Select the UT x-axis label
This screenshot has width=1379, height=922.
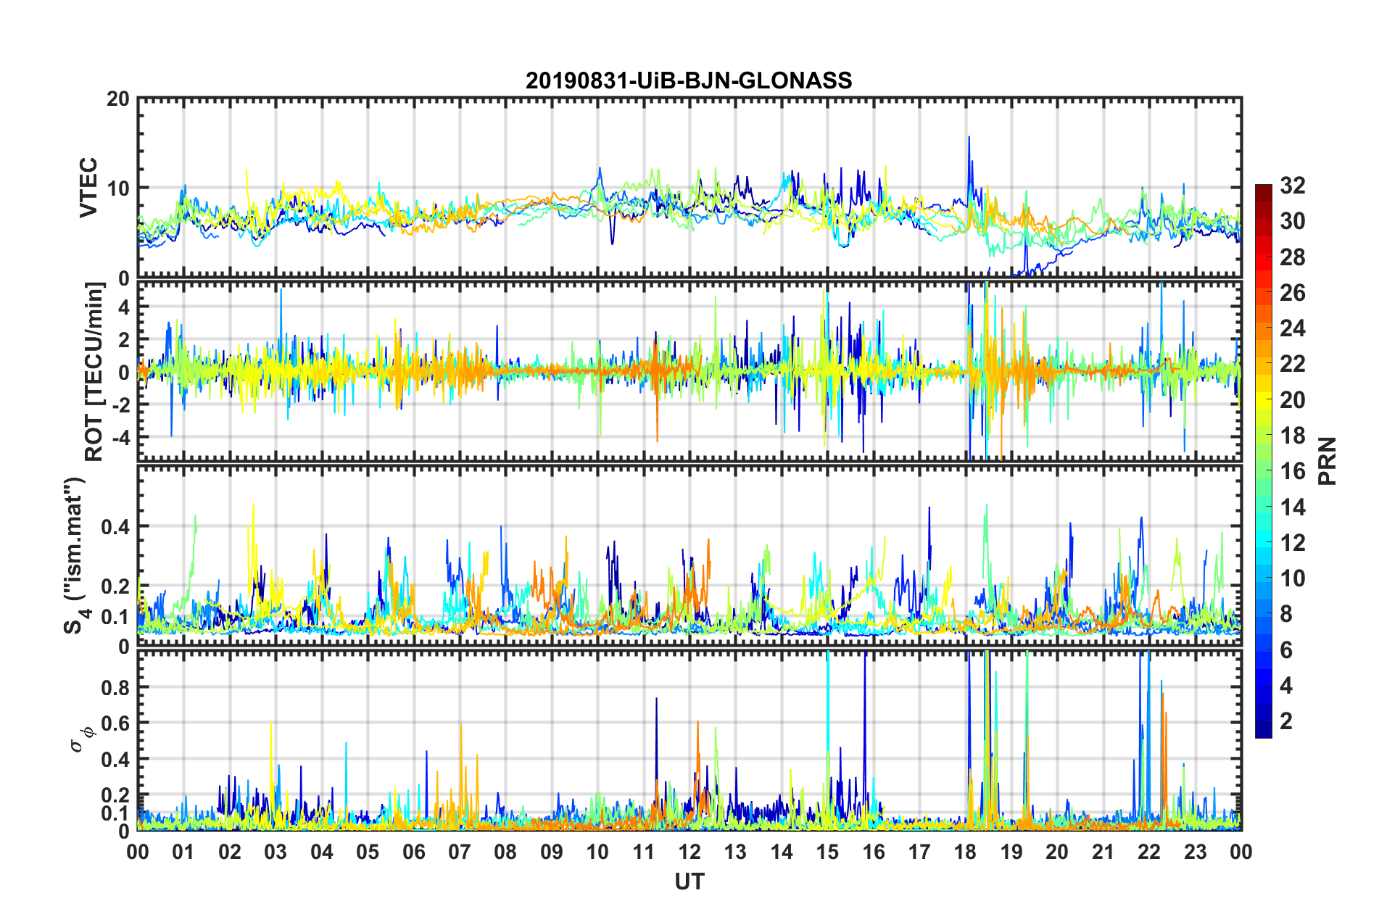point(689,881)
